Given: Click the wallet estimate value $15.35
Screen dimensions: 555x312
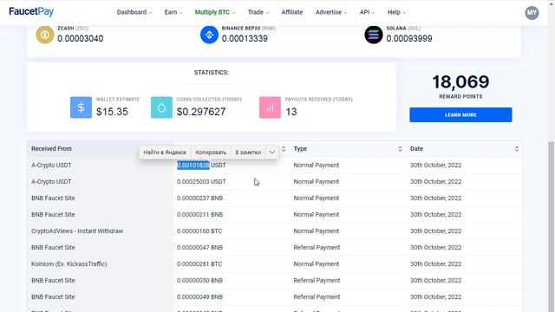Looking at the screenshot, I should click(x=112, y=112).
